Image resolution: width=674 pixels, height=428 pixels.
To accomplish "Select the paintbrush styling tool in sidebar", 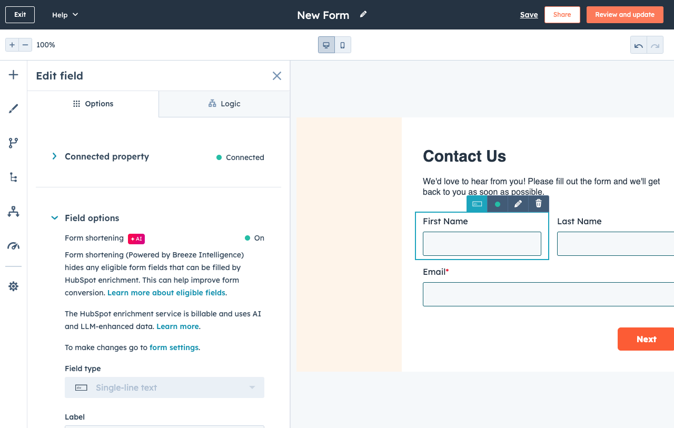I will [x=13, y=108].
